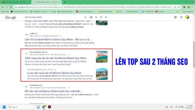The image size is (195, 110).
Task: Open the Windows Start menu
Action: coord(4,107)
